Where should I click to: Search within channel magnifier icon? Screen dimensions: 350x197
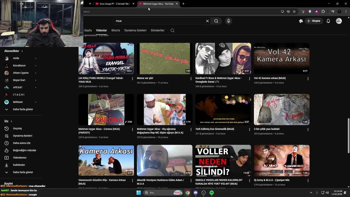(x=173, y=30)
